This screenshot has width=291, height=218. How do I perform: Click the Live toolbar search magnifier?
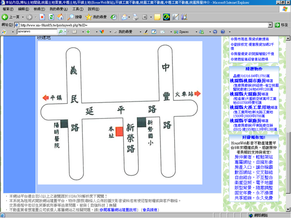point(60,32)
